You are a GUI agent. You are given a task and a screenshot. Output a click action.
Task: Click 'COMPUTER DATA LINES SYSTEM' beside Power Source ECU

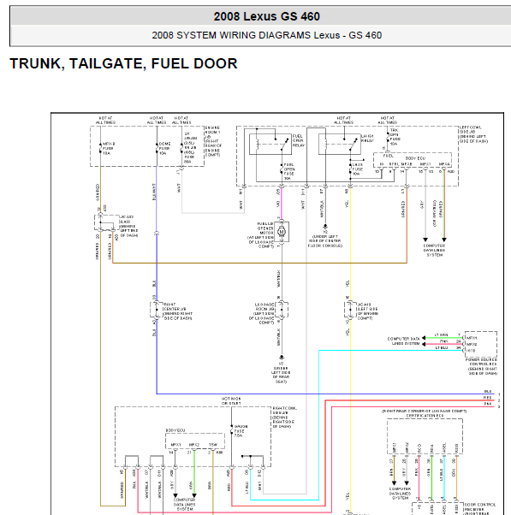pos(403,341)
